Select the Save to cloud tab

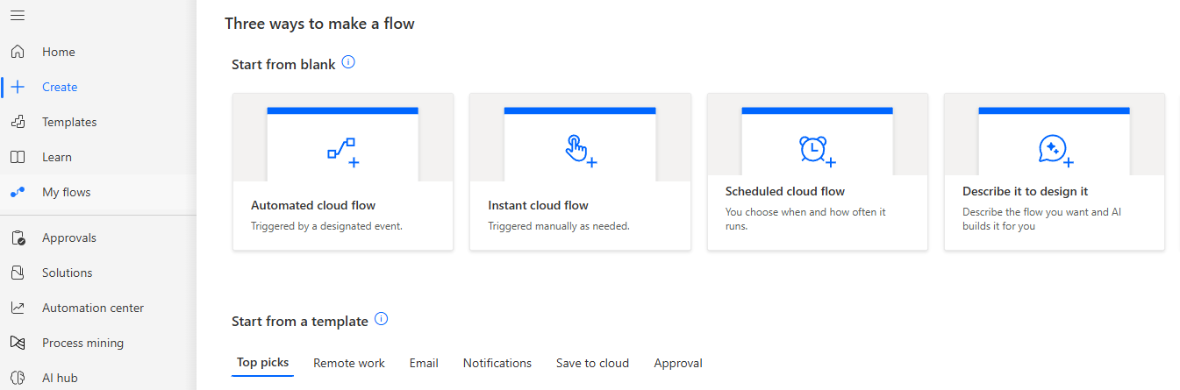[592, 363]
